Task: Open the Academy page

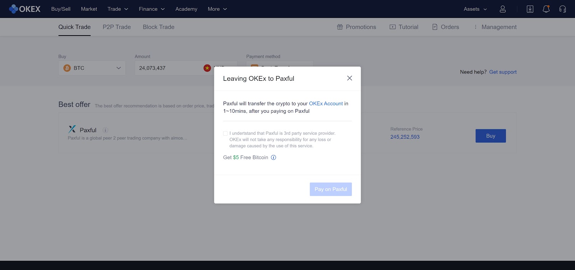Action: [x=186, y=9]
